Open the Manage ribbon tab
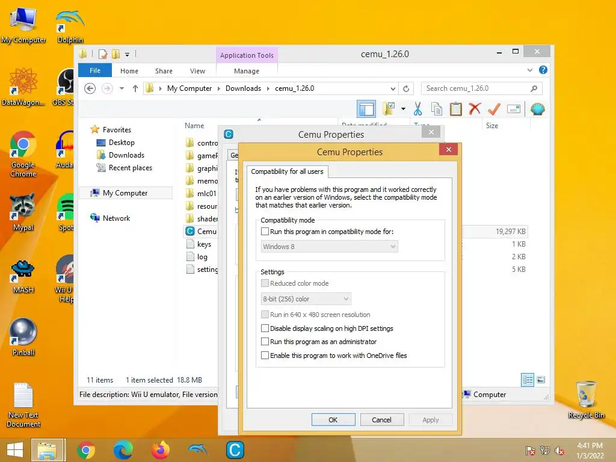 (246, 71)
